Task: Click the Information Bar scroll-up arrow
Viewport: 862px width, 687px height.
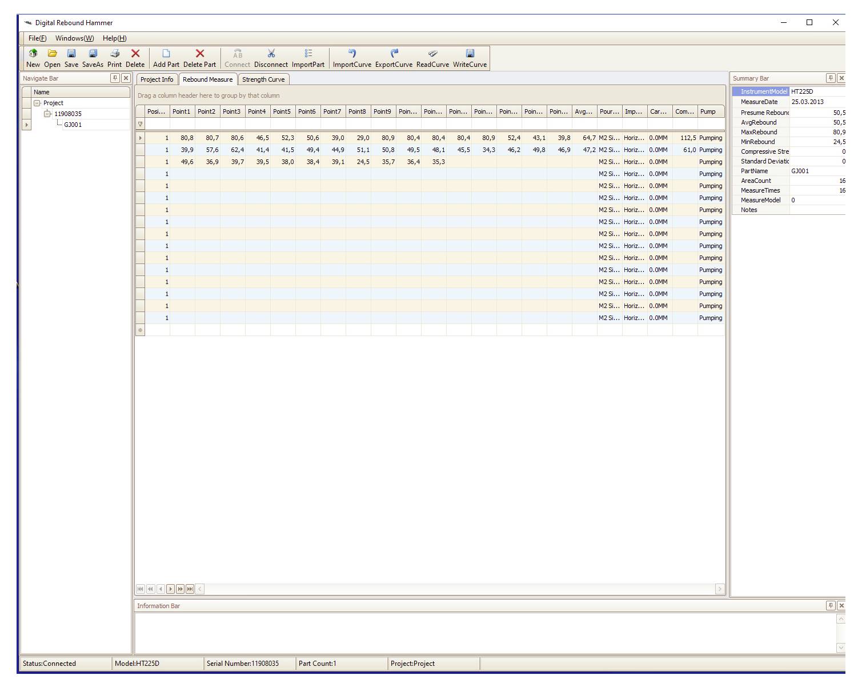Action: point(840,619)
